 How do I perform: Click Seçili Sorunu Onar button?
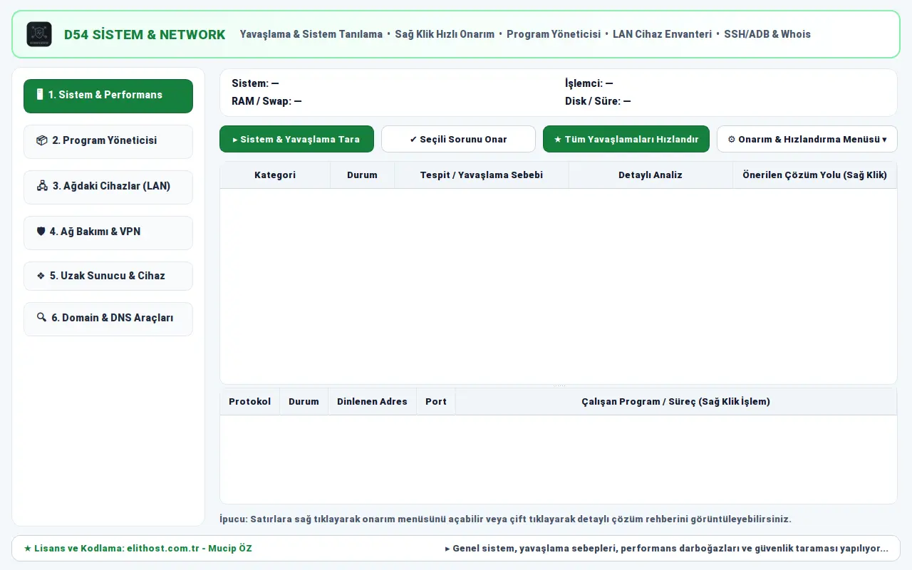(x=458, y=139)
